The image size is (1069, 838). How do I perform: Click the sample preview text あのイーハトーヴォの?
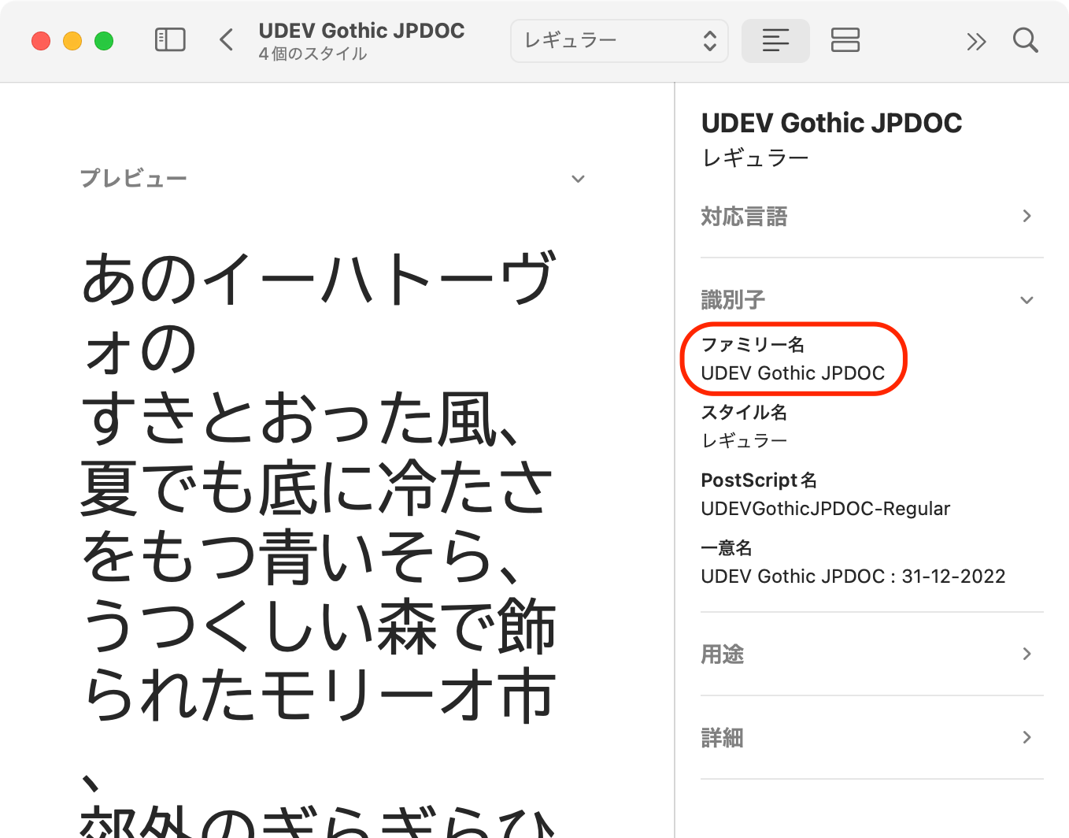(x=319, y=313)
